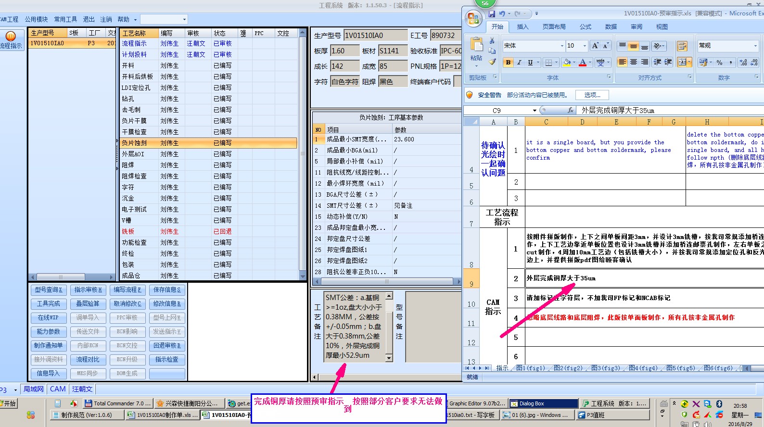Toggle italic formatting in Excel
The height and width of the screenshot is (427, 764).
coord(519,62)
